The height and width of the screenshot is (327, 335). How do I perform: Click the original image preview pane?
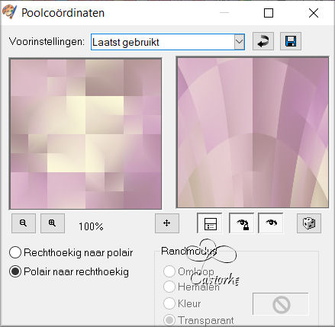[85, 133]
